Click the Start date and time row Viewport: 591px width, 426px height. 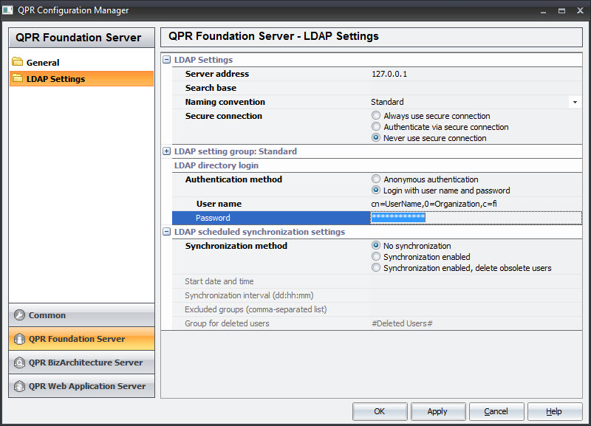(377, 281)
